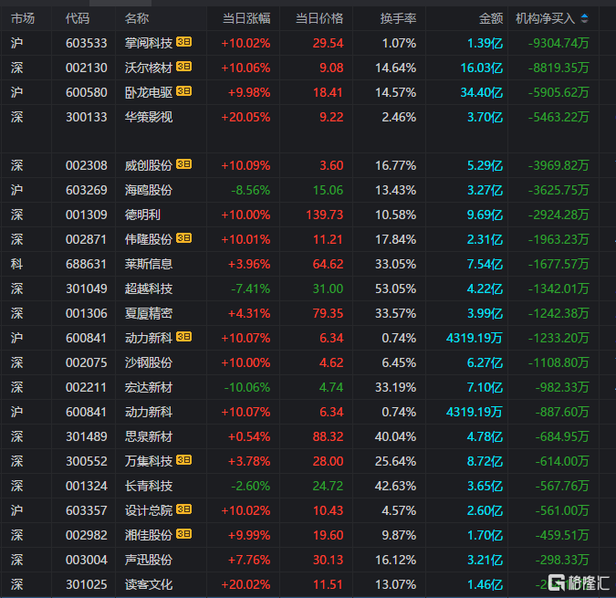Viewport: 616px width, 598px height.
Task: Click 16.77% turnover of 威创股份
Action: 395,165
